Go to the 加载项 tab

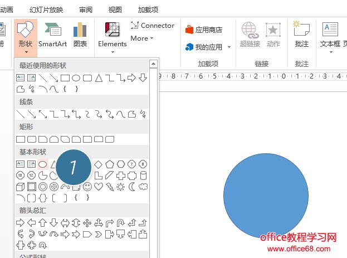pos(148,9)
